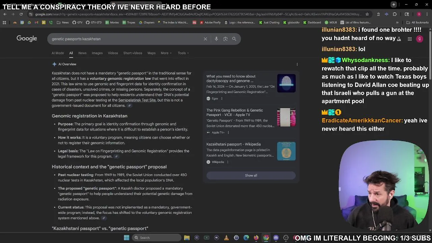Go back one page in Chrome
This screenshot has width=432, height=243.
[x=5, y=14]
